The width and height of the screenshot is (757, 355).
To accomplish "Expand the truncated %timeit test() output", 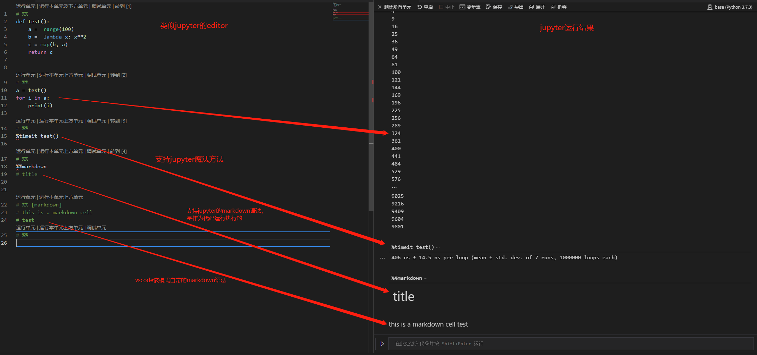I will pyautogui.click(x=438, y=247).
